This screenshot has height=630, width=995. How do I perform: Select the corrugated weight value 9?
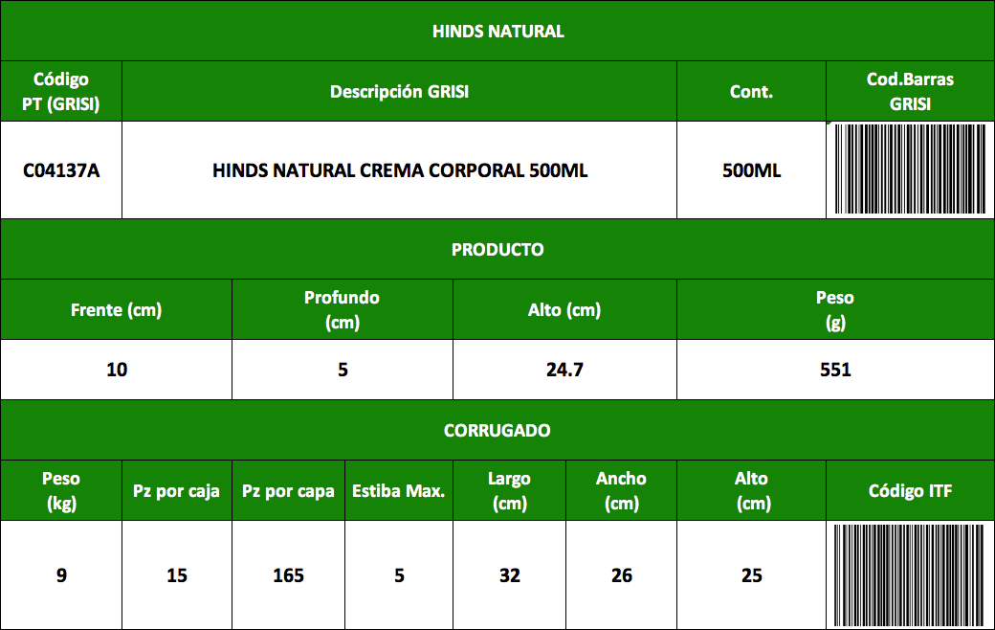click(x=61, y=575)
